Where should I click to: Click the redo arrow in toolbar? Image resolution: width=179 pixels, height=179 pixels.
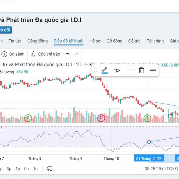pyautogui.click(x=76, y=54)
